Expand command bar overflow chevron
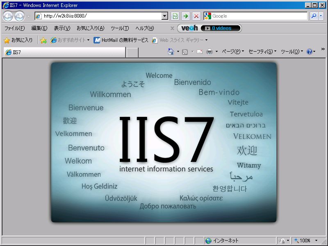This screenshot has width=328, height=246. (323, 49)
